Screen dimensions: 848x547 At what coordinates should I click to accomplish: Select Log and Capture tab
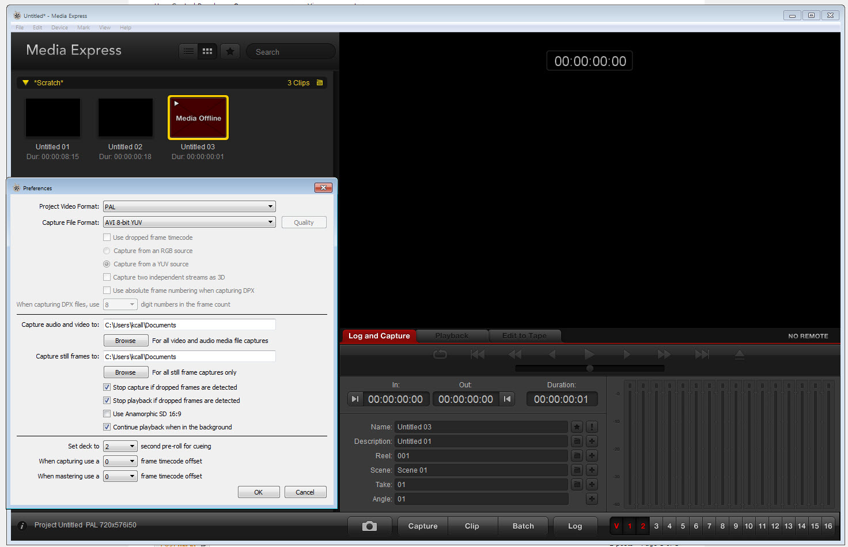[379, 336]
